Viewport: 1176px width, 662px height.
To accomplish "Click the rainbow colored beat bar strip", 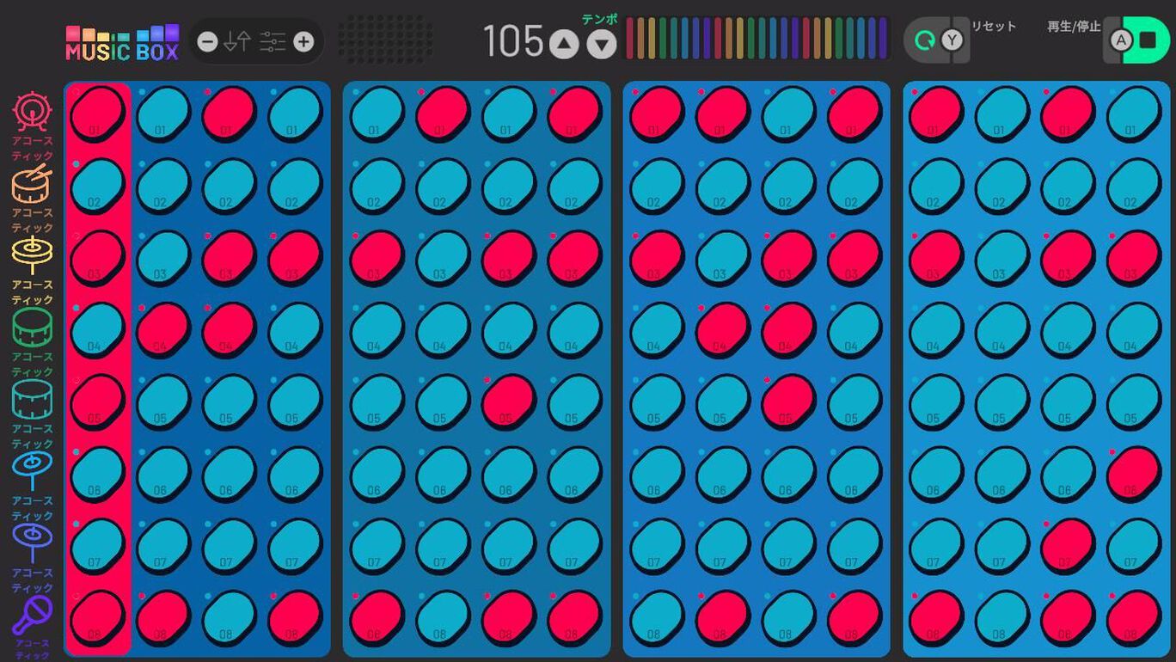I will tap(756, 39).
